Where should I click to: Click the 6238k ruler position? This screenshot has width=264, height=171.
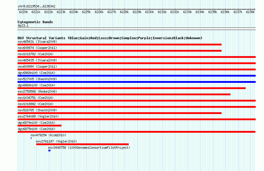(250, 12)
